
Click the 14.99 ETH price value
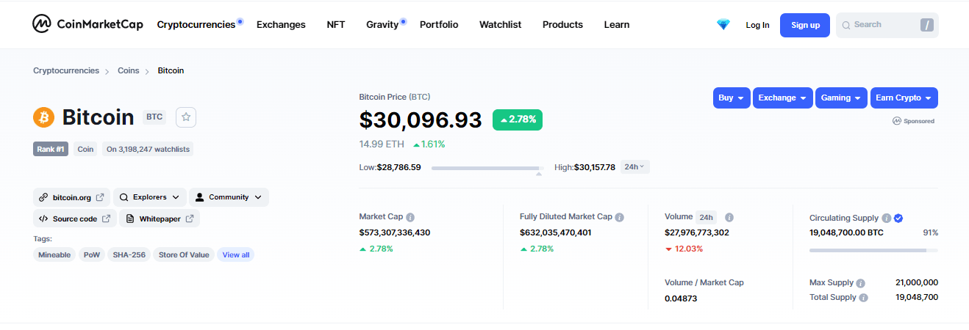[382, 144]
